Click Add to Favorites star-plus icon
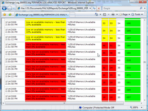This screenshot has height=111, width=148. (10, 15)
